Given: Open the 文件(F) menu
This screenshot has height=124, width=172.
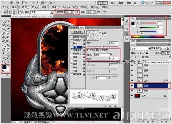Looking at the screenshot, I should tap(6, 7).
